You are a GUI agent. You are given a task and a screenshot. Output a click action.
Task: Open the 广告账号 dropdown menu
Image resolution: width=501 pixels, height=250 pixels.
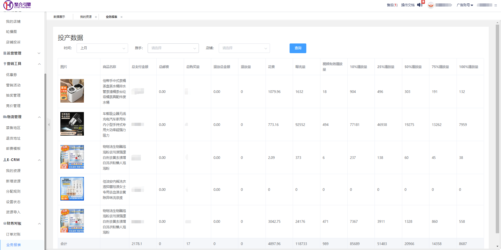[x=465, y=5]
